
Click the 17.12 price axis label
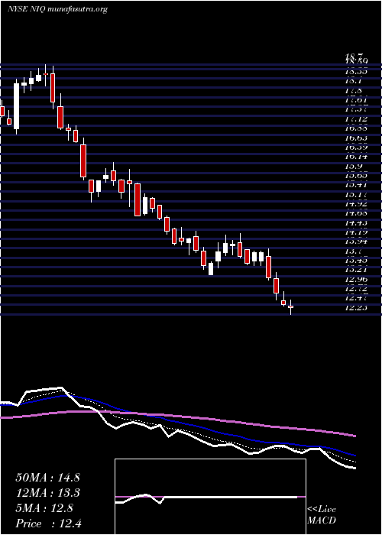tap(356, 118)
